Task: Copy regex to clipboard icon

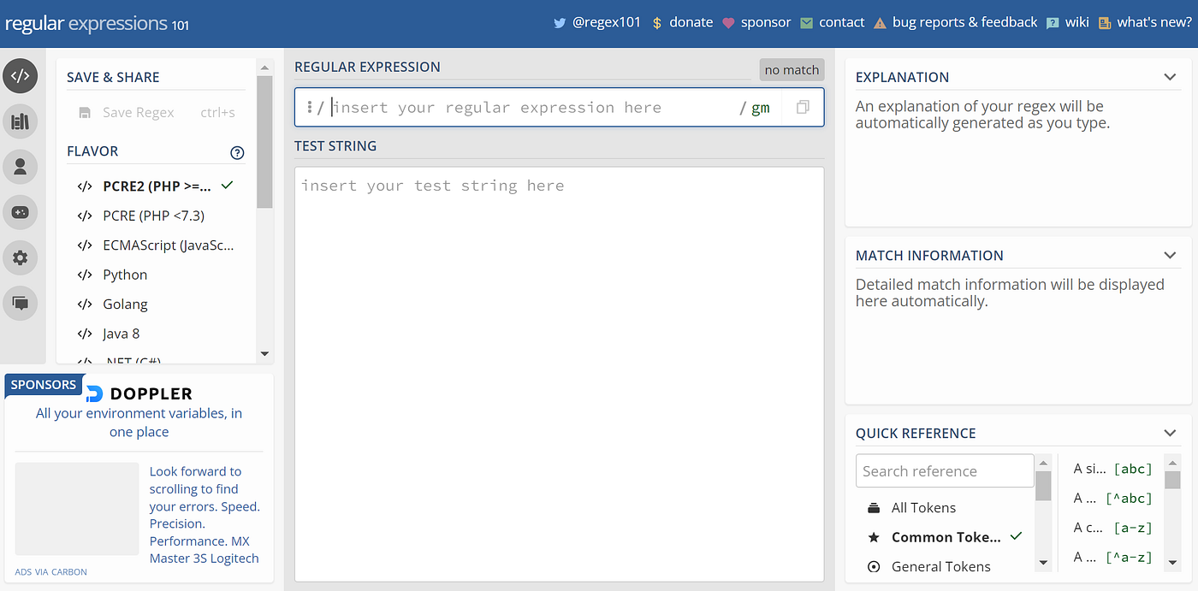Action: [x=803, y=108]
